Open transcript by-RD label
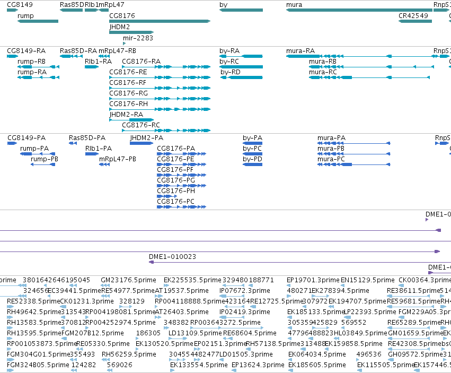 click(x=231, y=72)
